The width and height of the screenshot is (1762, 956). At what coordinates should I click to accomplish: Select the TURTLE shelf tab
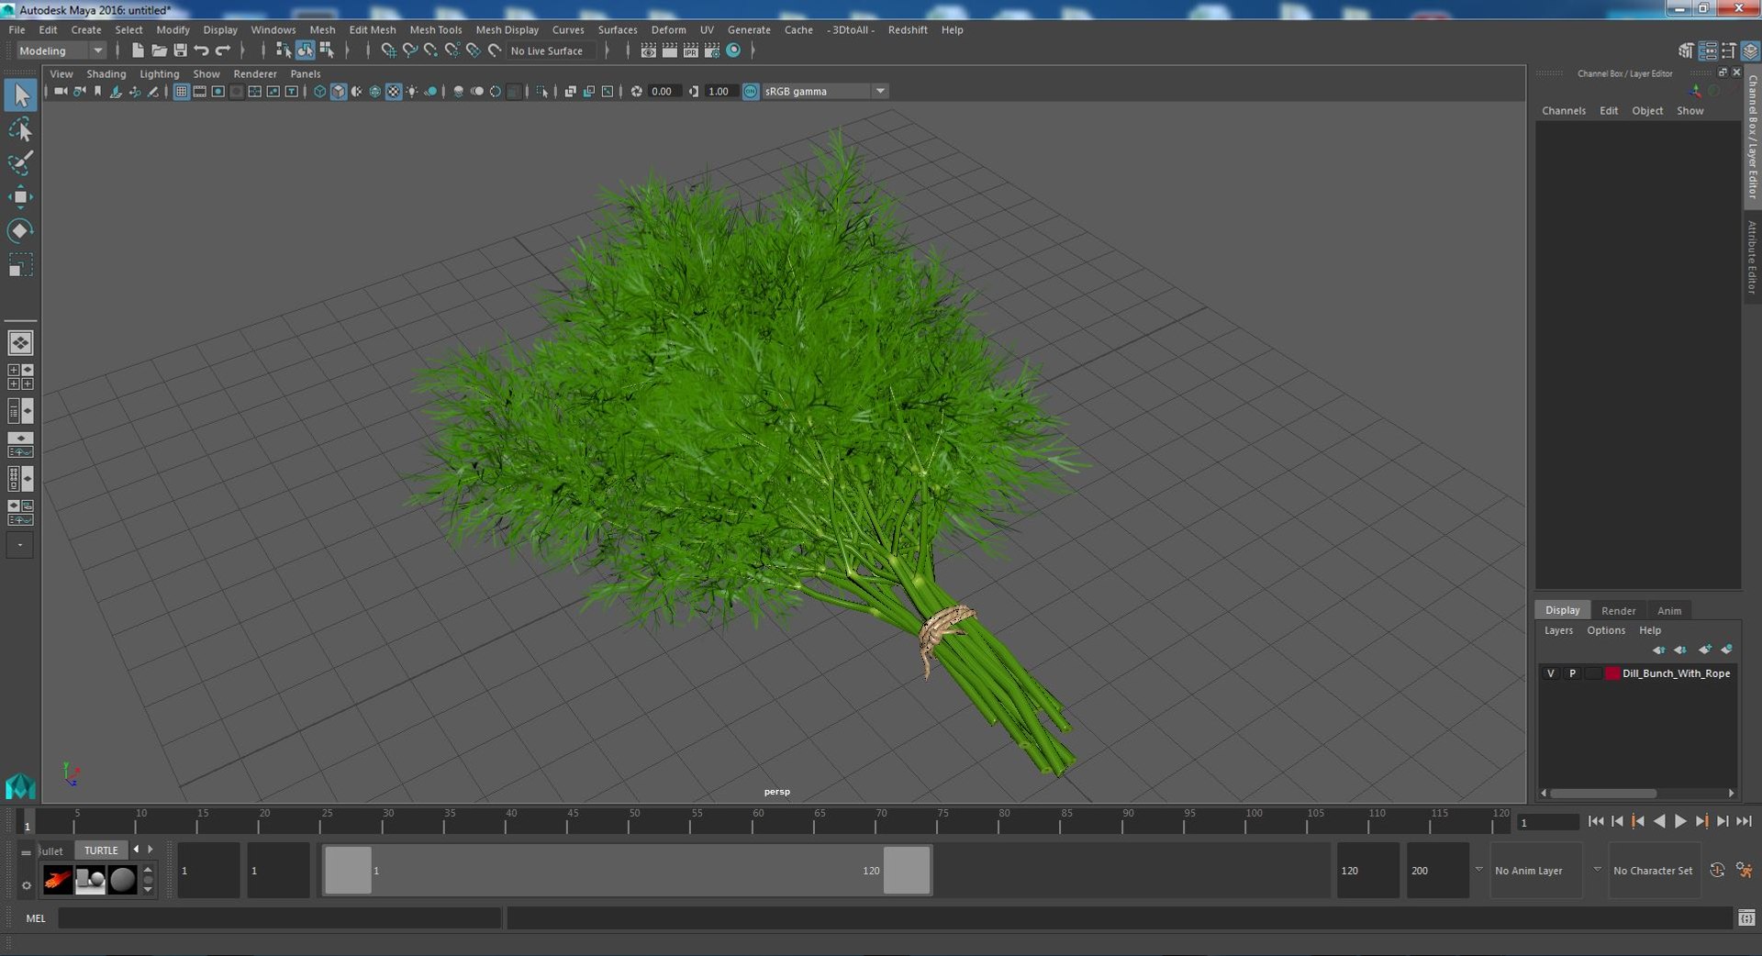(x=101, y=850)
